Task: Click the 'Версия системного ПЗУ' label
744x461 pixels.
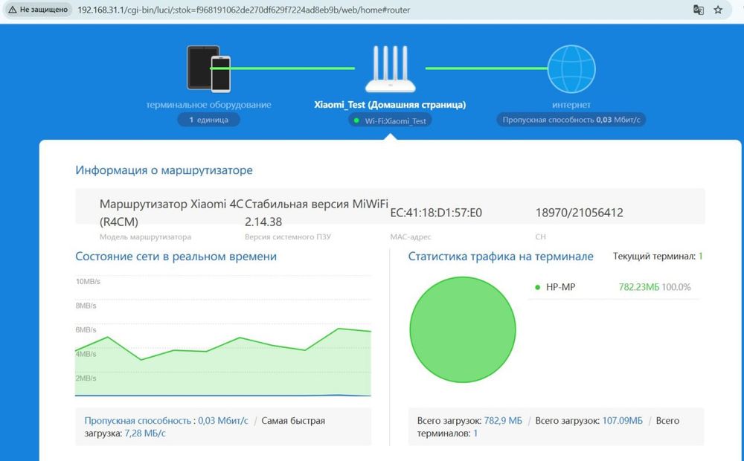Action: 287,236
